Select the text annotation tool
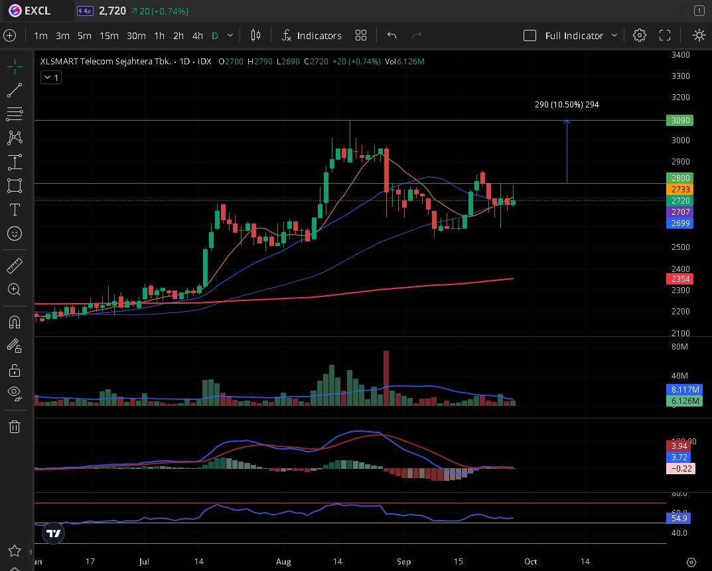The height and width of the screenshot is (571, 712). (15, 210)
